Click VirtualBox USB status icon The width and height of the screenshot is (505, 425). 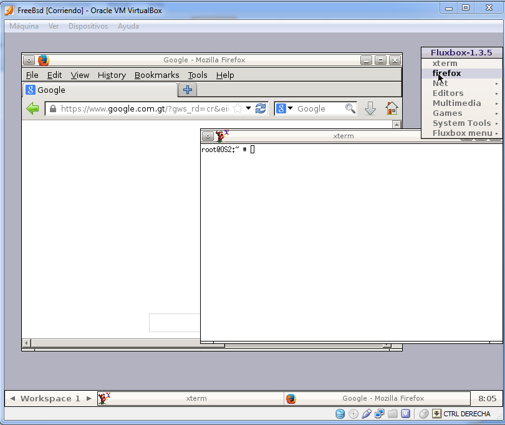coord(367,414)
